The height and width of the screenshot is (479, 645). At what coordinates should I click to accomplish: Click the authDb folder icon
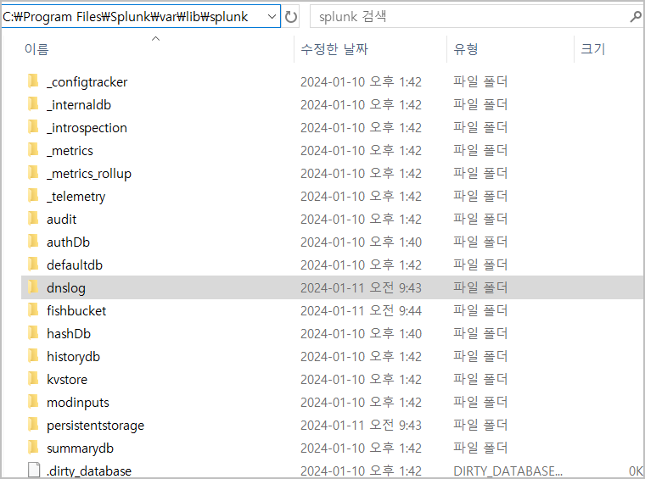(x=33, y=242)
